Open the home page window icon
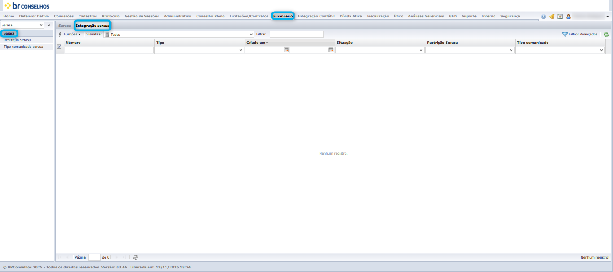 (560, 17)
